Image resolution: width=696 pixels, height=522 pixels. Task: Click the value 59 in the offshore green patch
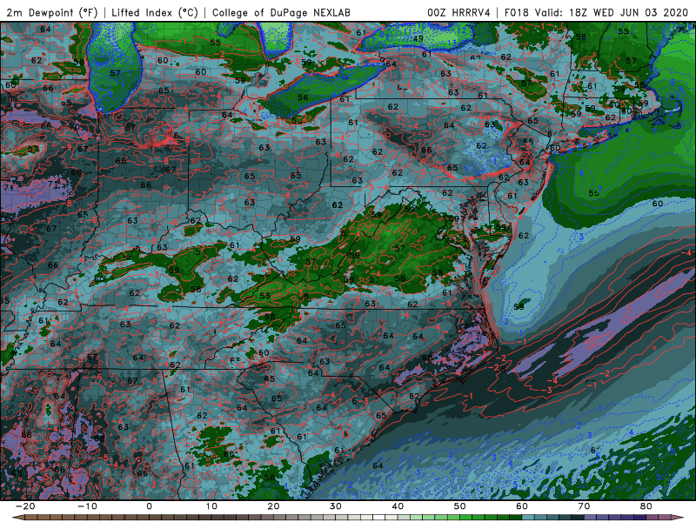tap(519, 307)
